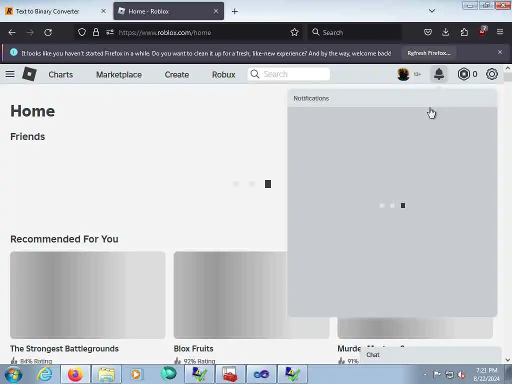
Task: Open the taskbar clock showing 7:21 PM
Action: point(486,374)
